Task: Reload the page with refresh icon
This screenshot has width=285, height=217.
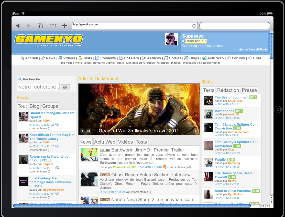Action: (x=194, y=26)
